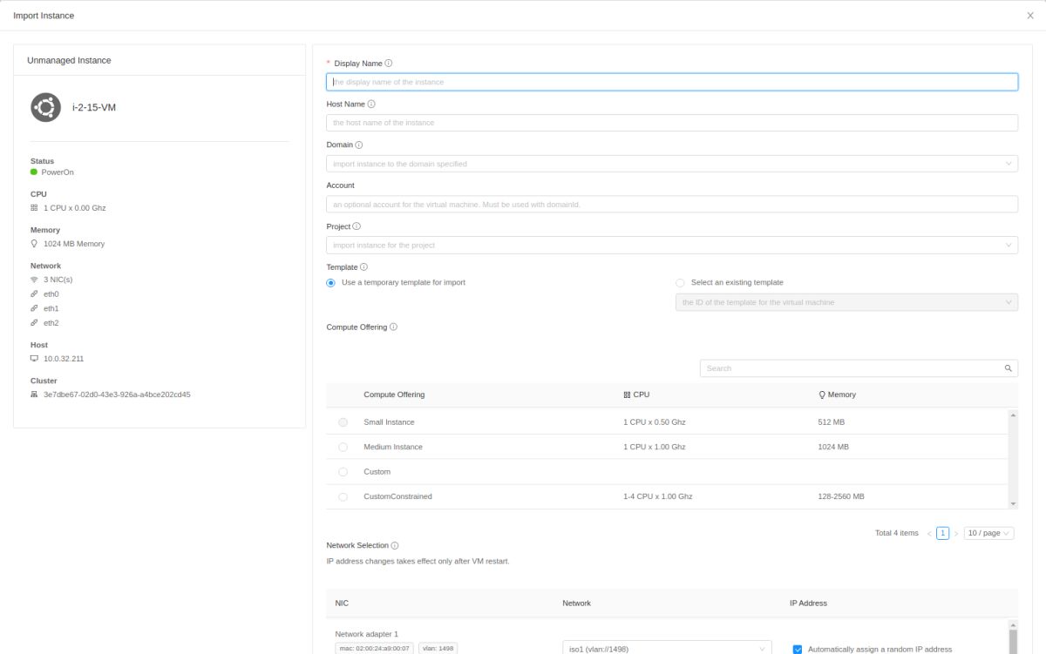Open the iso1 (vlan://1498) network dropdown
The image size is (1046, 654).
(667, 649)
